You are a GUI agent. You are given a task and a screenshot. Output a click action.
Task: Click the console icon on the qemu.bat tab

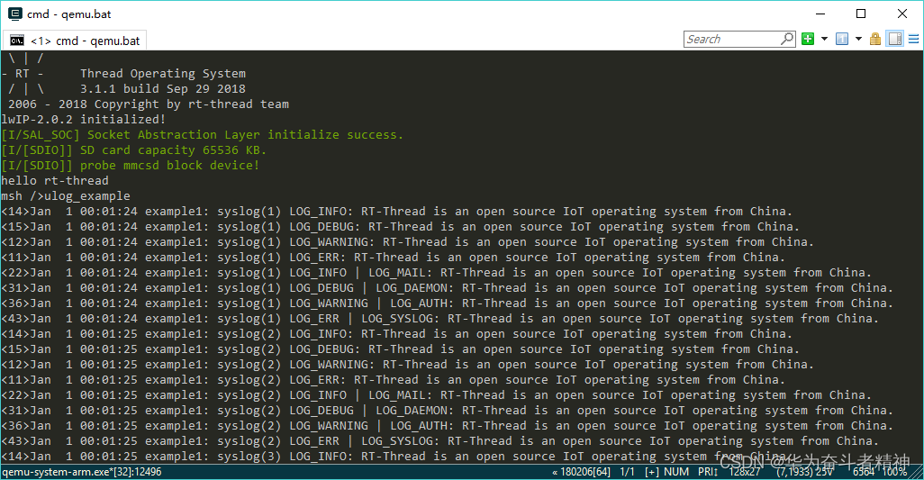click(x=17, y=41)
